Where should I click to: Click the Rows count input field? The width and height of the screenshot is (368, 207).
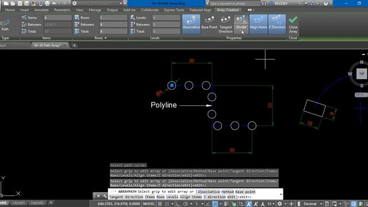pyautogui.click(x=113, y=18)
